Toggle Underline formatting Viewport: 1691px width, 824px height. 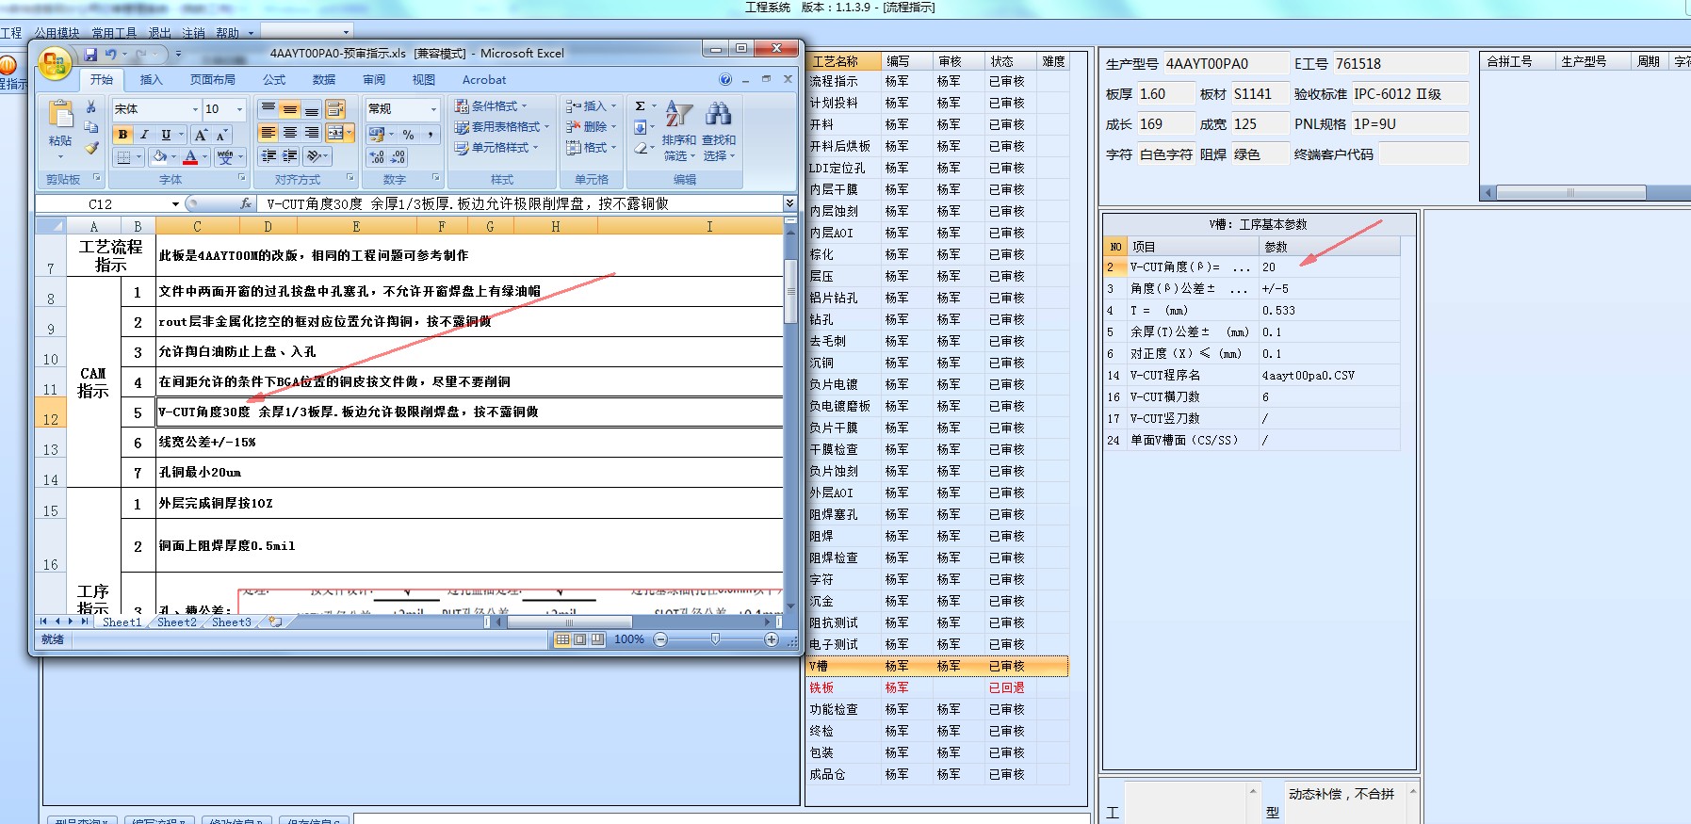pyautogui.click(x=166, y=135)
